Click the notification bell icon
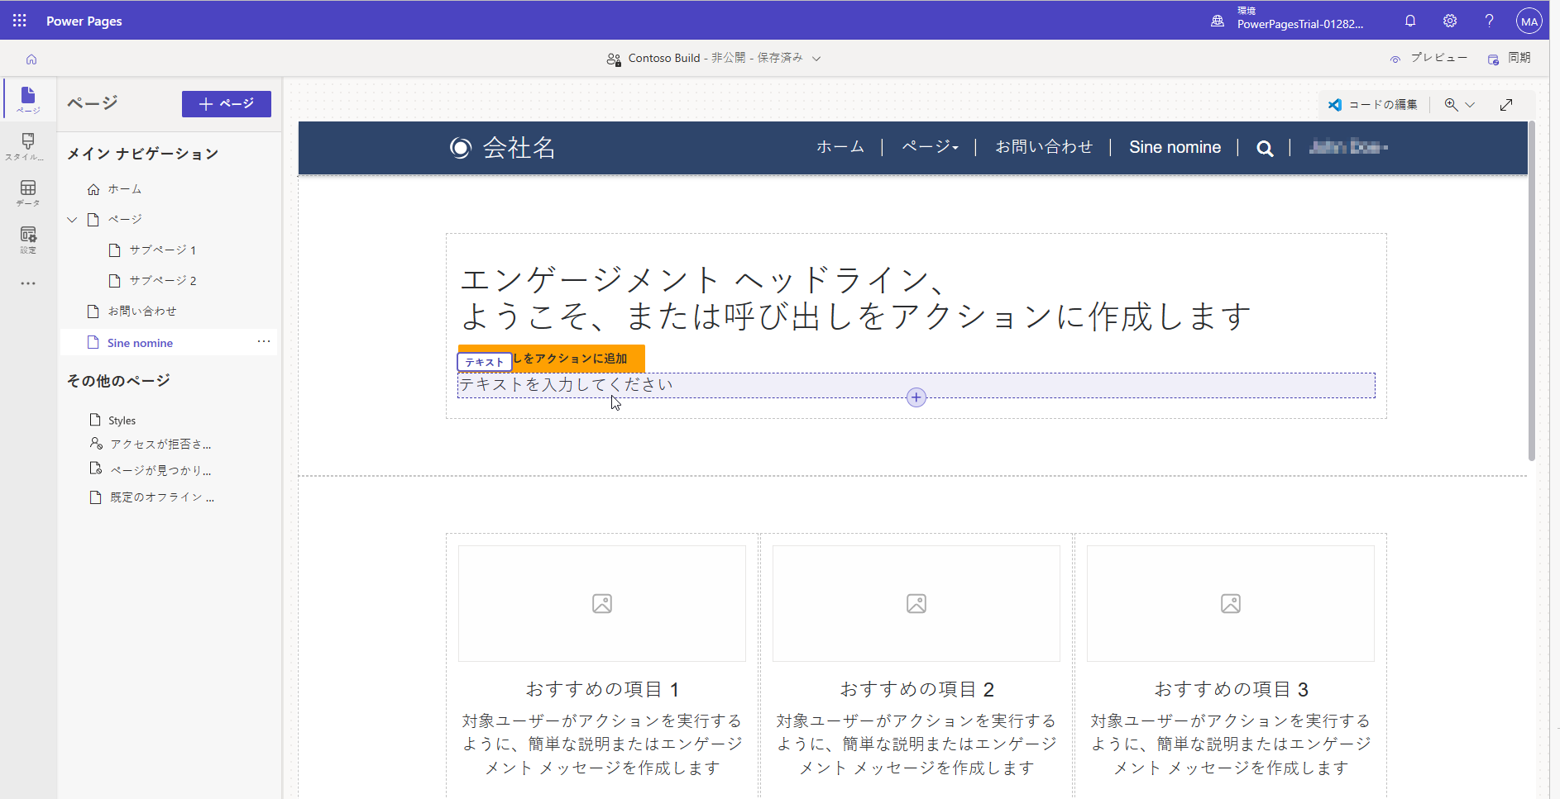The height and width of the screenshot is (799, 1560). click(x=1410, y=20)
